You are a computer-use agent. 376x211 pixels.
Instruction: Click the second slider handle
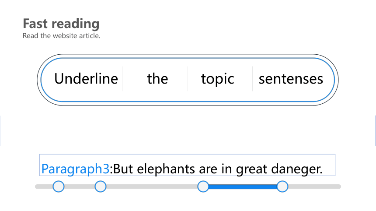point(101,186)
